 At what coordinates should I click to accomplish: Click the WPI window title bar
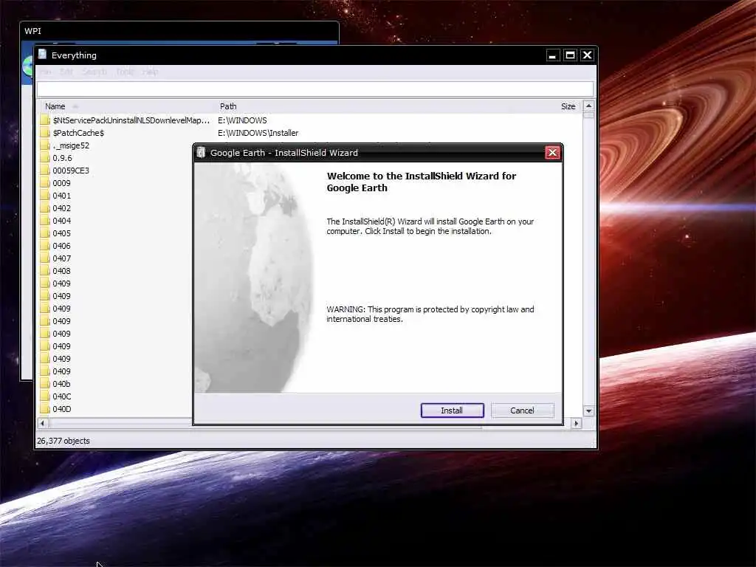point(179,31)
